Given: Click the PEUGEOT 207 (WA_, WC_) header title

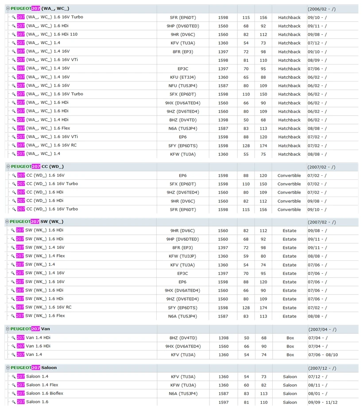Looking at the screenshot, I should point(40,8).
